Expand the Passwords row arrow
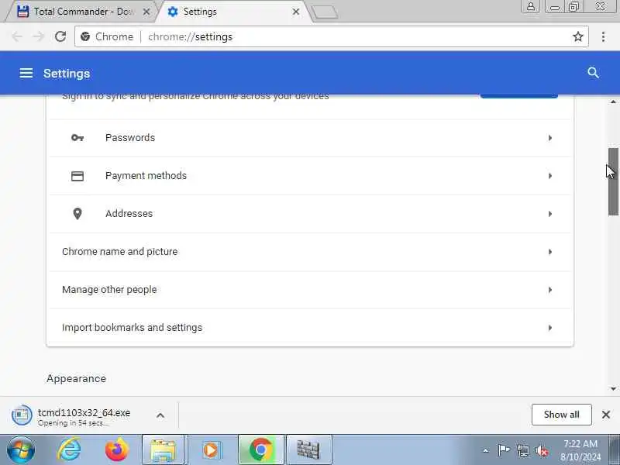The height and width of the screenshot is (465, 620). [550, 138]
